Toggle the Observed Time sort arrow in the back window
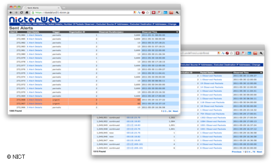Viewport: 277px width, 164px height. click(261, 73)
